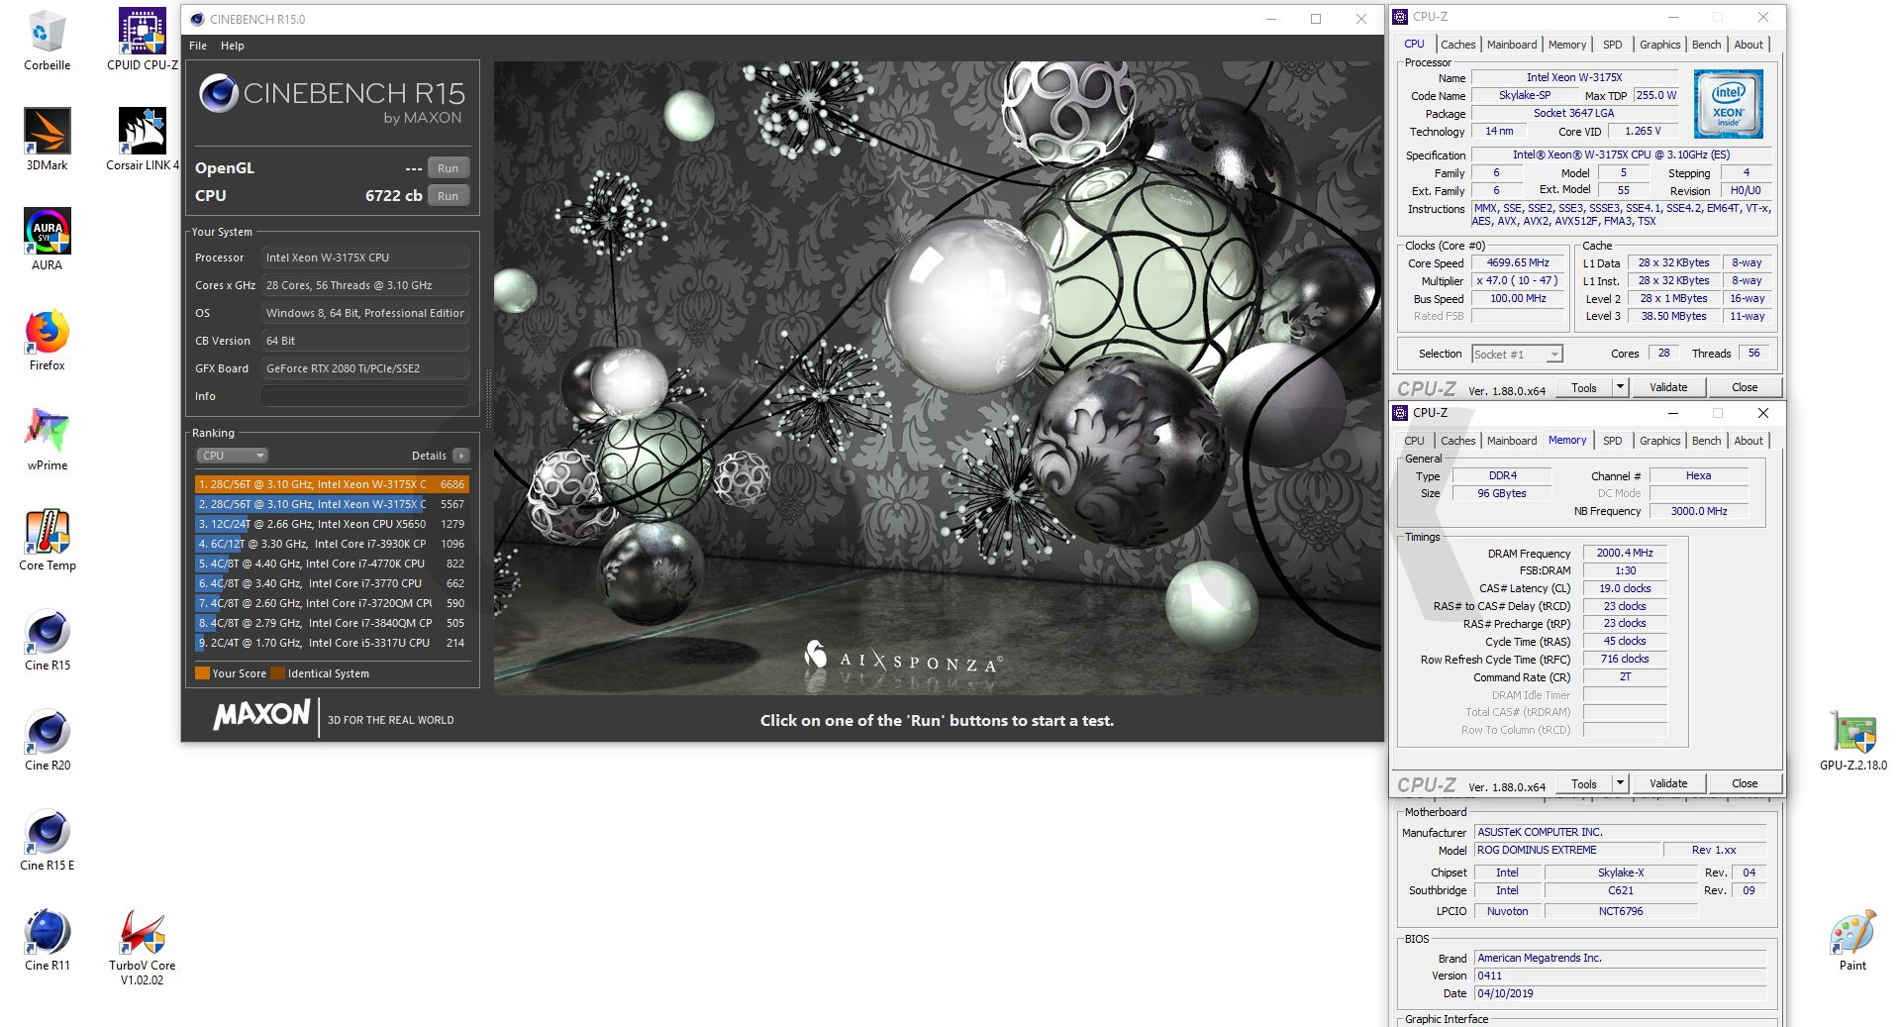Click the Tools button in Memory CPU-Z

click(1584, 783)
